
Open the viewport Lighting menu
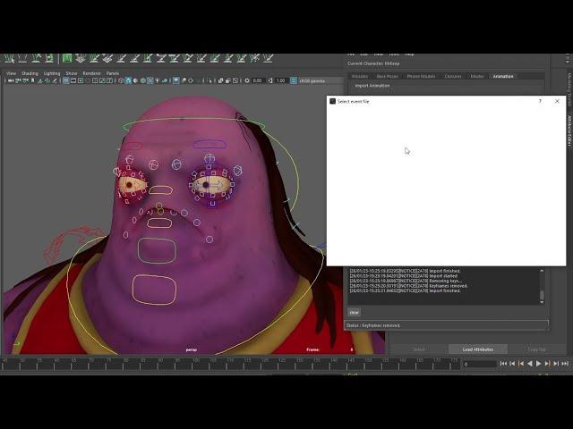coord(52,73)
